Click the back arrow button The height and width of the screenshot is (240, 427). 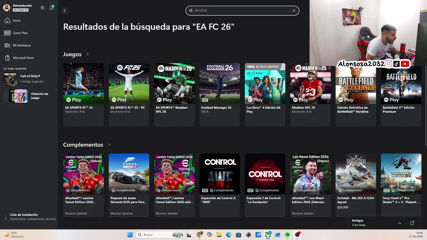click(65, 11)
